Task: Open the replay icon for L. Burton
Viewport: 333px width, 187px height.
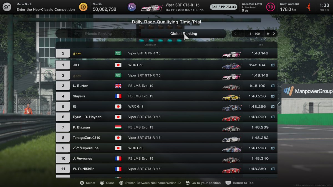Action: (x=273, y=86)
